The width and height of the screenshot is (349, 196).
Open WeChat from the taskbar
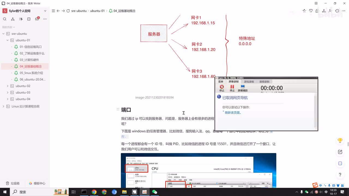(x=155, y=192)
